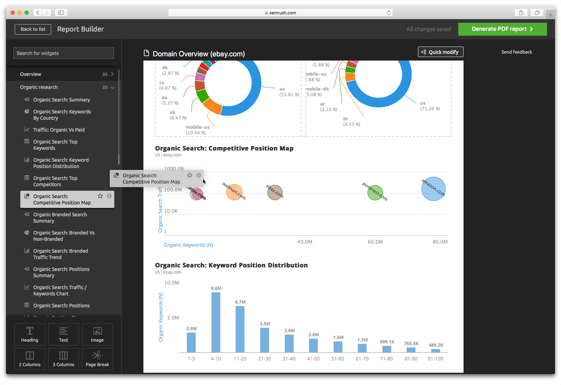Click the star on the dragged widget tooltip
This screenshot has width=561, height=385.
pyautogui.click(x=190, y=175)
